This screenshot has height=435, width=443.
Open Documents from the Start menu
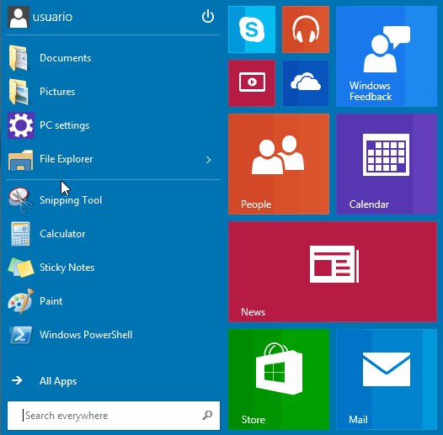[113, 58]
